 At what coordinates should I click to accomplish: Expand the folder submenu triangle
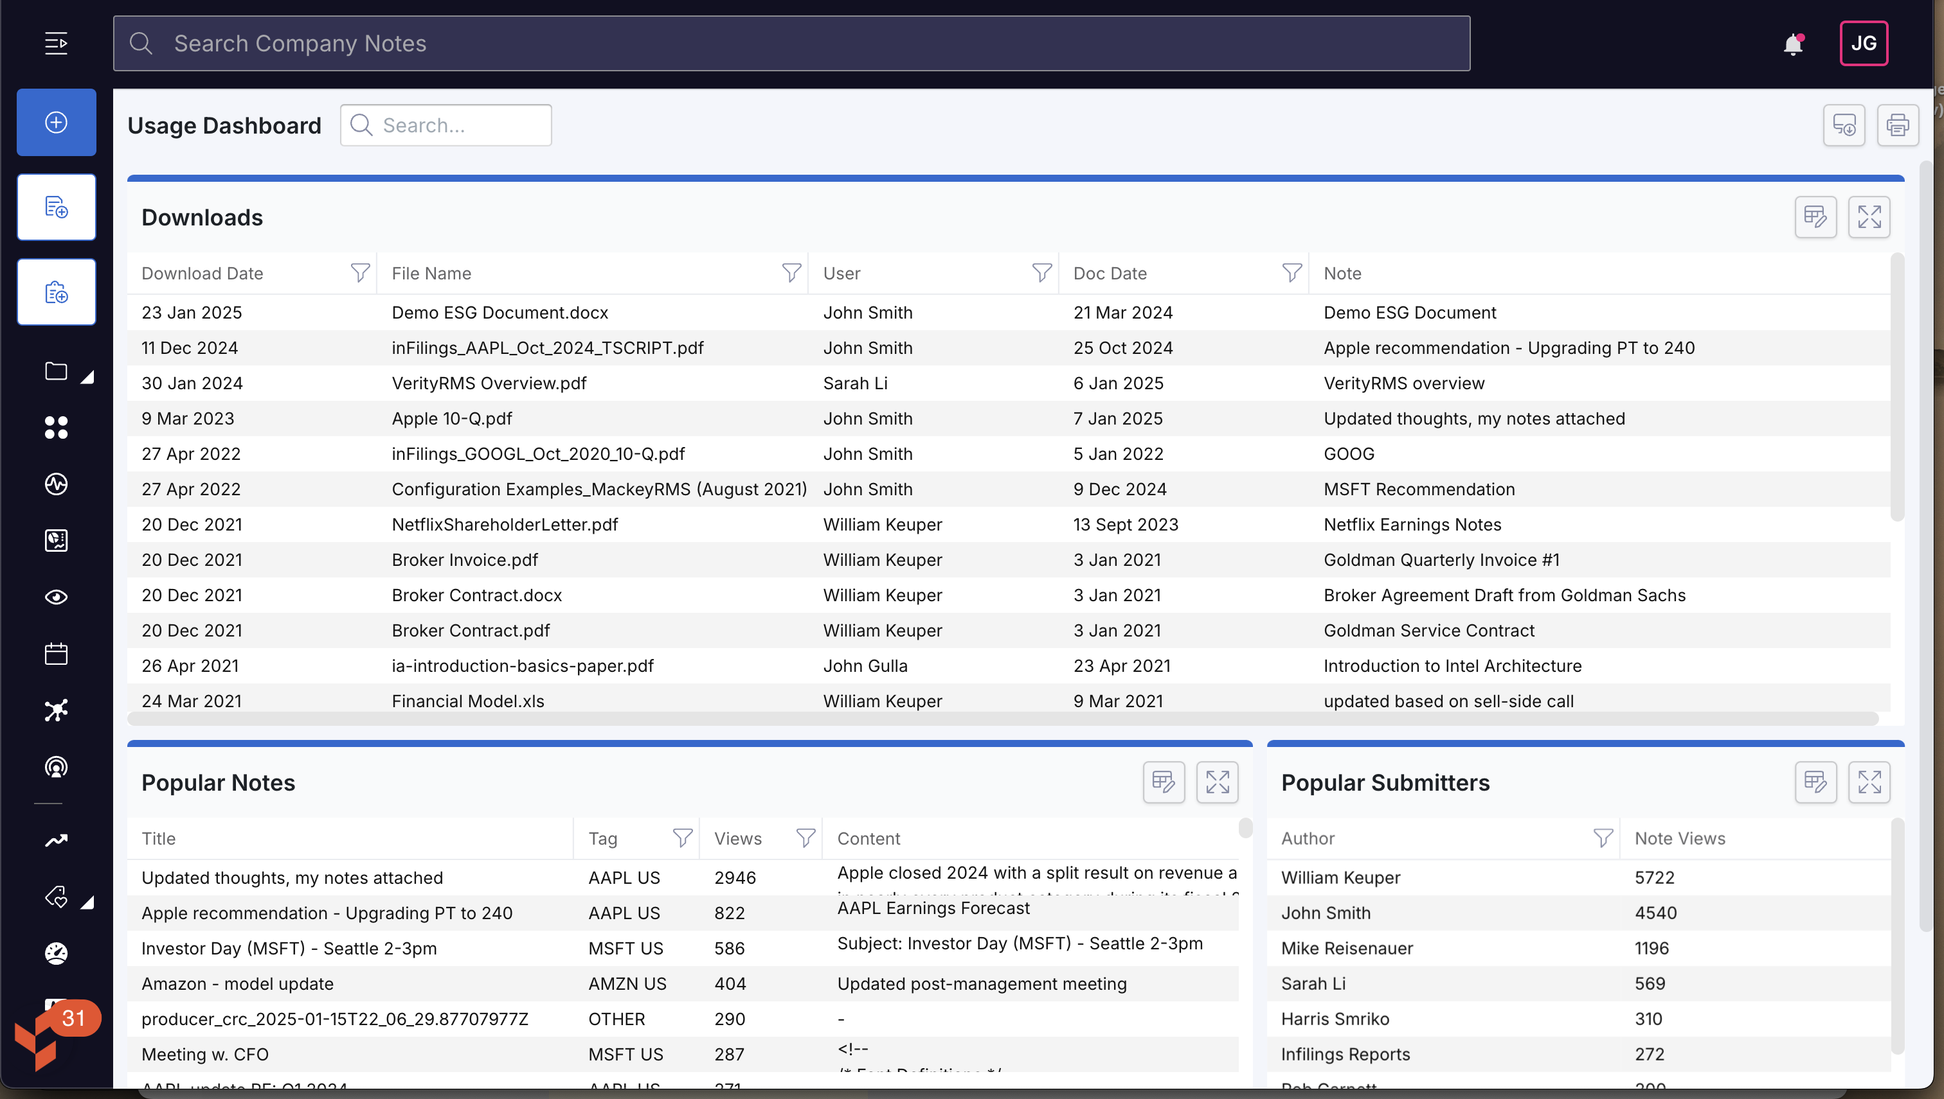(87, 376)
